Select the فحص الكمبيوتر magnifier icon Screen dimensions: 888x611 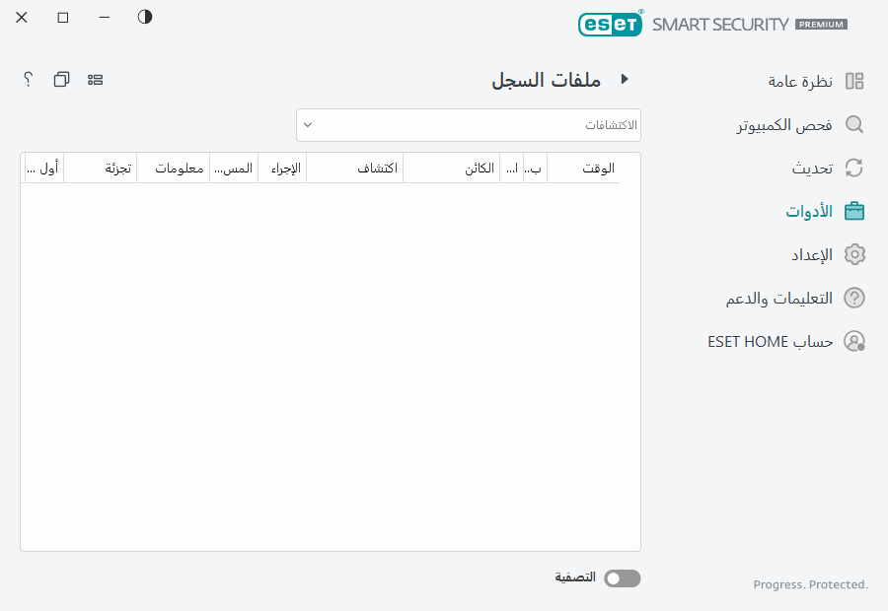[854, 124]
